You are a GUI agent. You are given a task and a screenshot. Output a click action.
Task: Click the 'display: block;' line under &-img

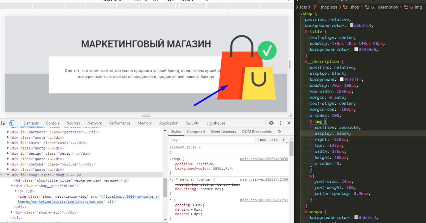pyautogui.click(x=333, y=133)
